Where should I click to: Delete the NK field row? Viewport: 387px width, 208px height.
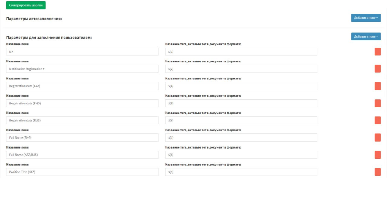(377, 52)
